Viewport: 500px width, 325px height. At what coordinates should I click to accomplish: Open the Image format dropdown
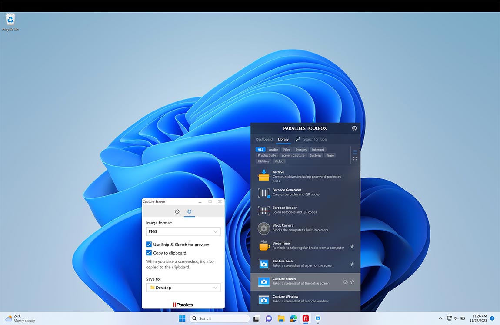(x=183, y=231)
